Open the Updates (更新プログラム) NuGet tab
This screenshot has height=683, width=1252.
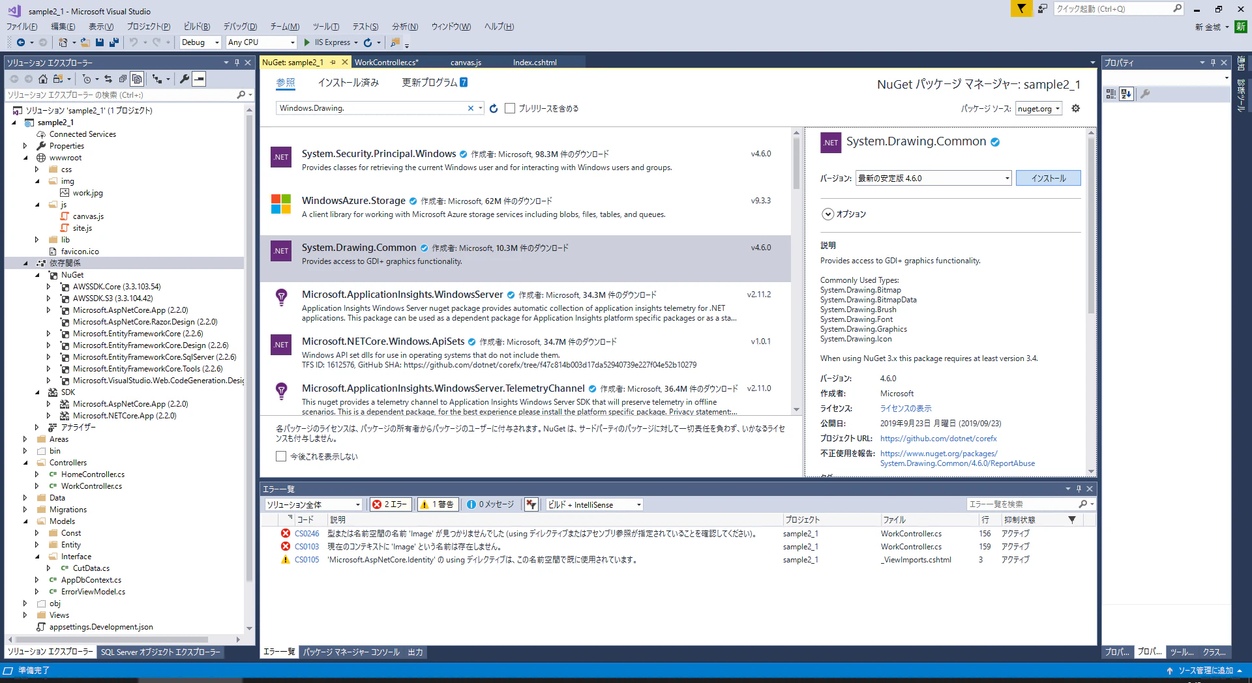click(x=434, y=83)
